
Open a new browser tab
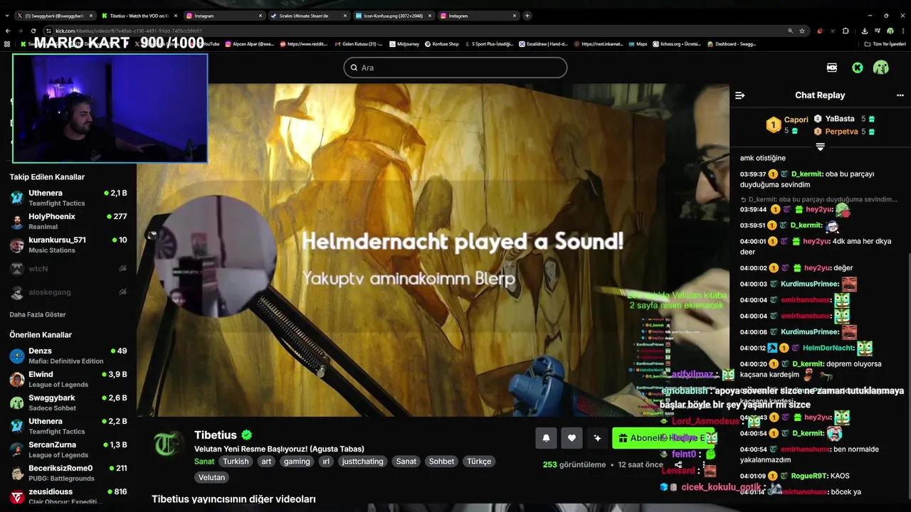tap(527, 16)
